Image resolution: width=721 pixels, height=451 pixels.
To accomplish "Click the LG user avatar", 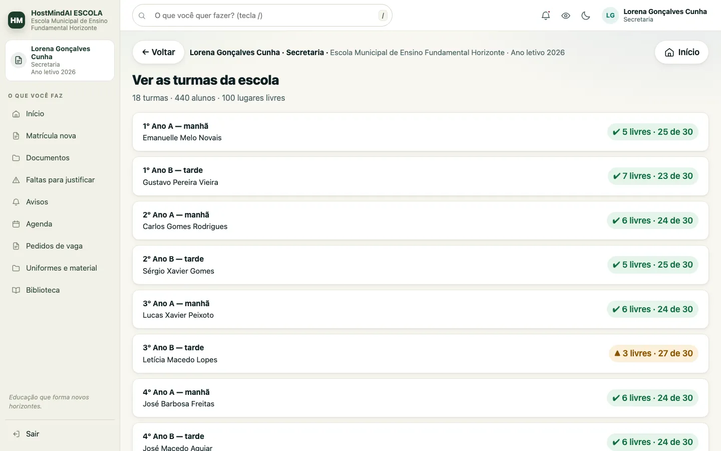I will (x=610, y=16).
